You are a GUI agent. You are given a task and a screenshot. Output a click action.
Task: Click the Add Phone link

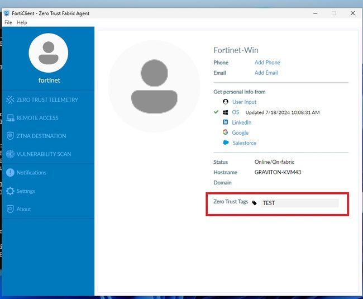click(268, 63)
